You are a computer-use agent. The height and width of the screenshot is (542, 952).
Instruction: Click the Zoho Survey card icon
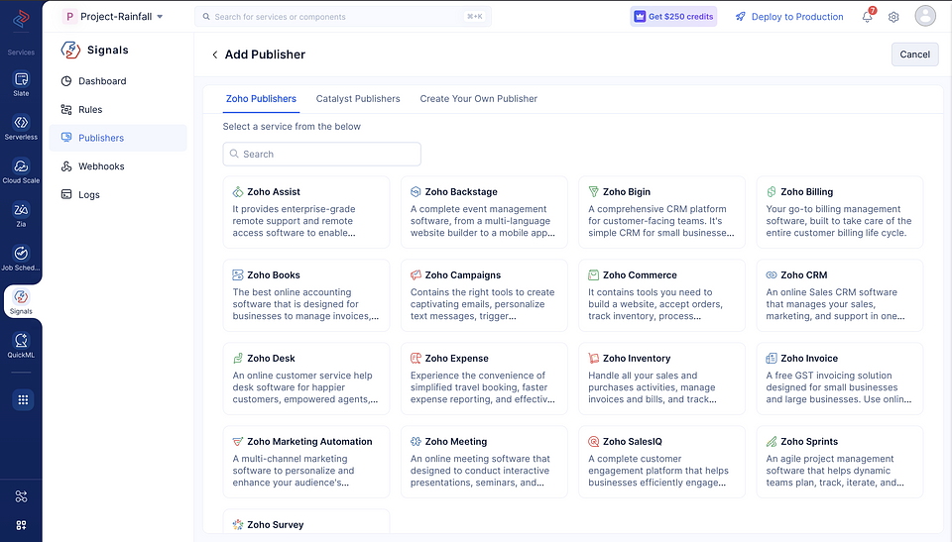(x=238, y=524)
